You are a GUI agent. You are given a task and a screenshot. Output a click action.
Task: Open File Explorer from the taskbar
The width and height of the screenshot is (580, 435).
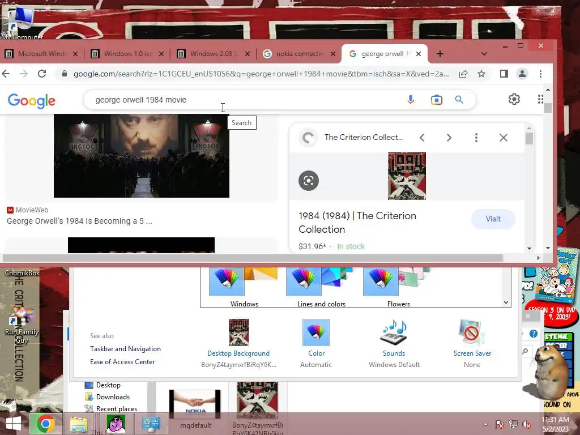point(79,424)
